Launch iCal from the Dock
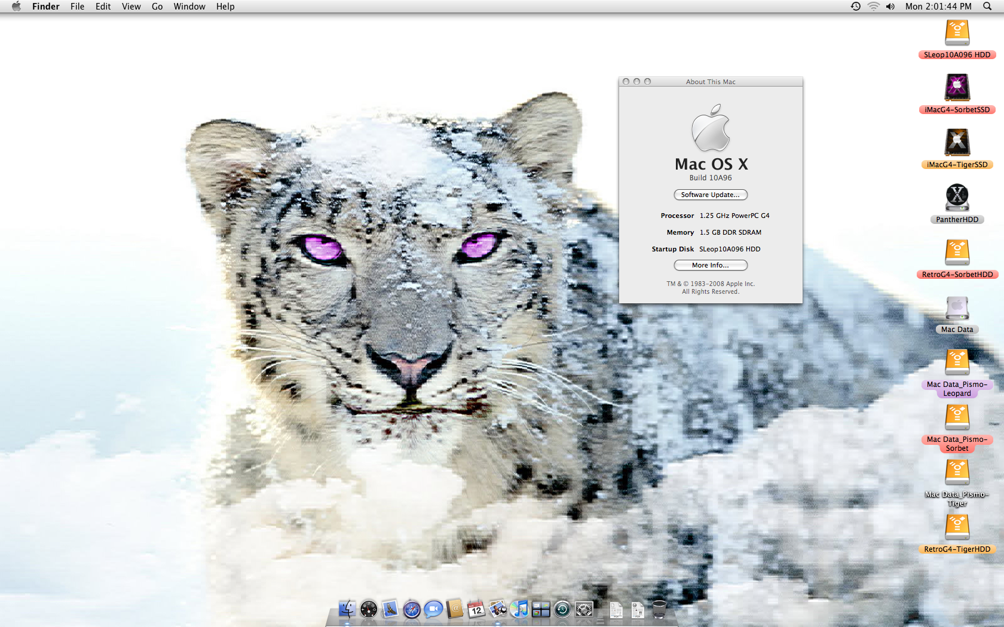The image size is (1004, 627). click(476, 610)
